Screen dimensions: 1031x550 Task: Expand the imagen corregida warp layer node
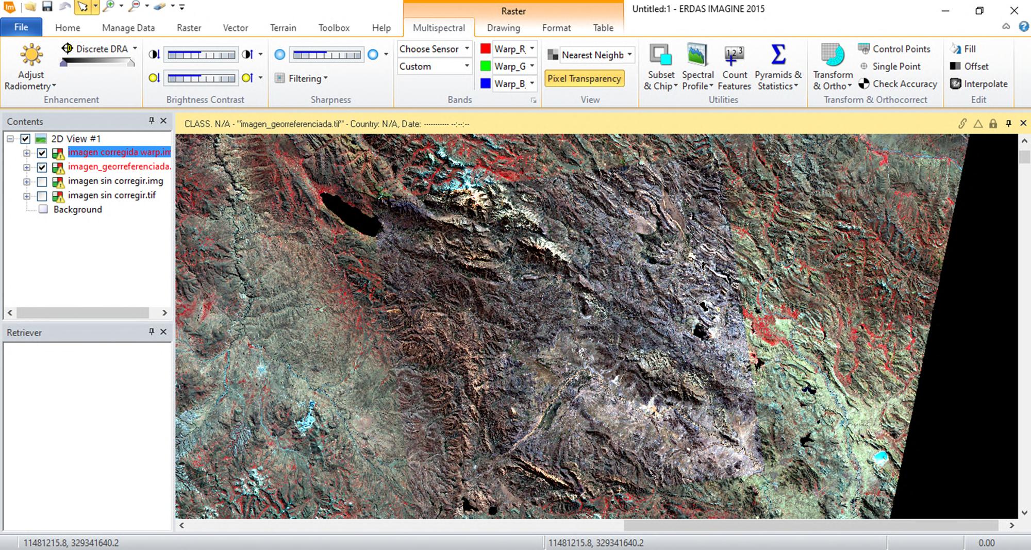point(27,153)
